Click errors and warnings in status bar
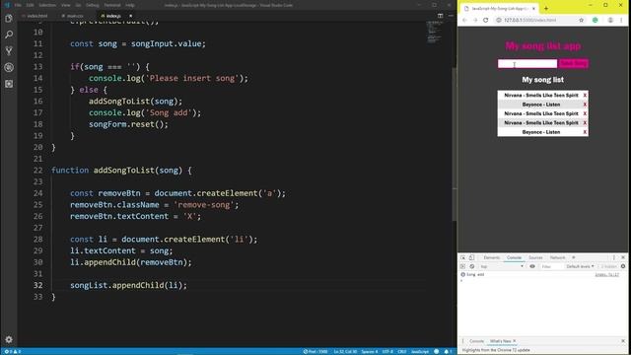 [13, 351]
